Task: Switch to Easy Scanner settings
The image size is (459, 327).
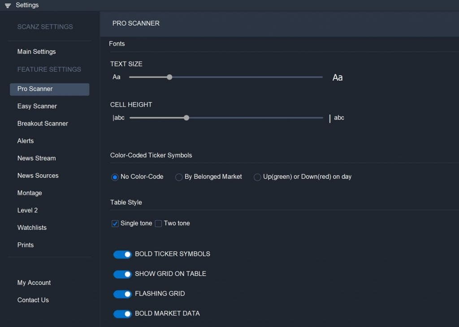Action: (x=37, y=106)
